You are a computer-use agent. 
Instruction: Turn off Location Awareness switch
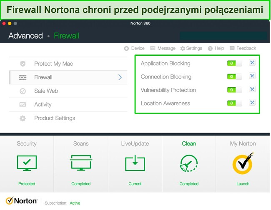pyautogui.click(x=235, y=103)
